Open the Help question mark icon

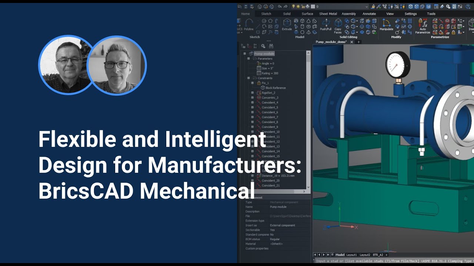click(x=468, y=6)
